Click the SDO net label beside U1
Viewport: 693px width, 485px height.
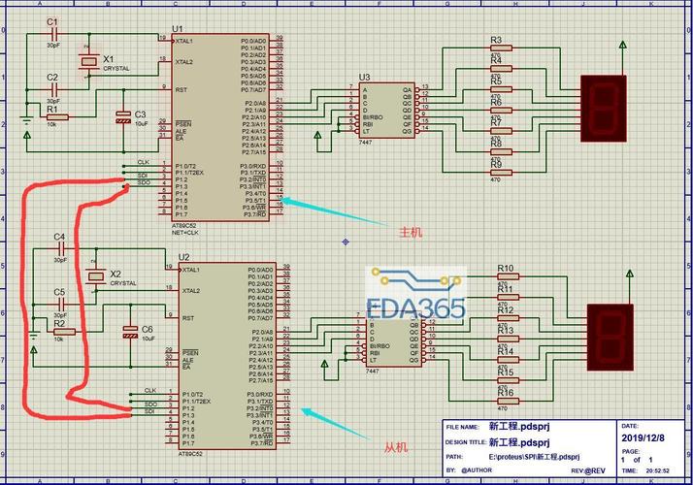point(144,182)
